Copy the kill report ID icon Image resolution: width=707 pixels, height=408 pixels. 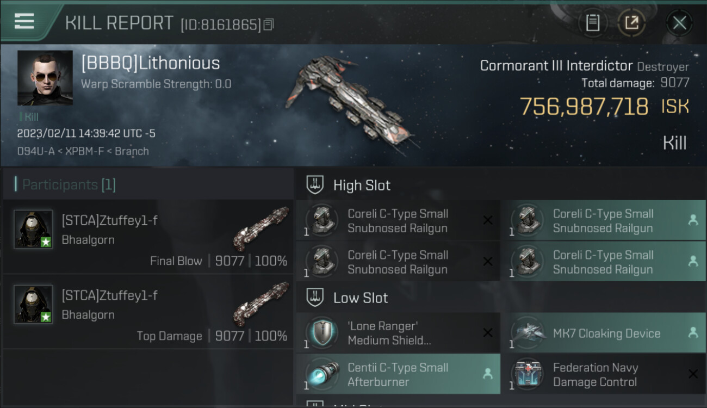click(x=269, y=24)
